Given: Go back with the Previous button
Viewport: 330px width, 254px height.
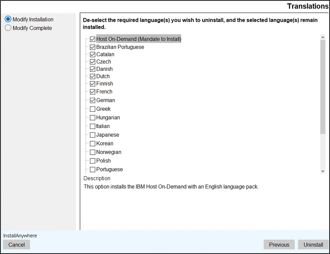Looking at the screenshot, I should pyautogui.click(x=279, y=245).
